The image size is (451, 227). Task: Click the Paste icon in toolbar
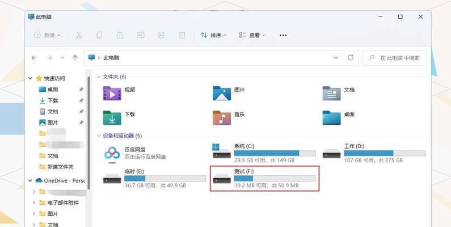tap(120, 35)
